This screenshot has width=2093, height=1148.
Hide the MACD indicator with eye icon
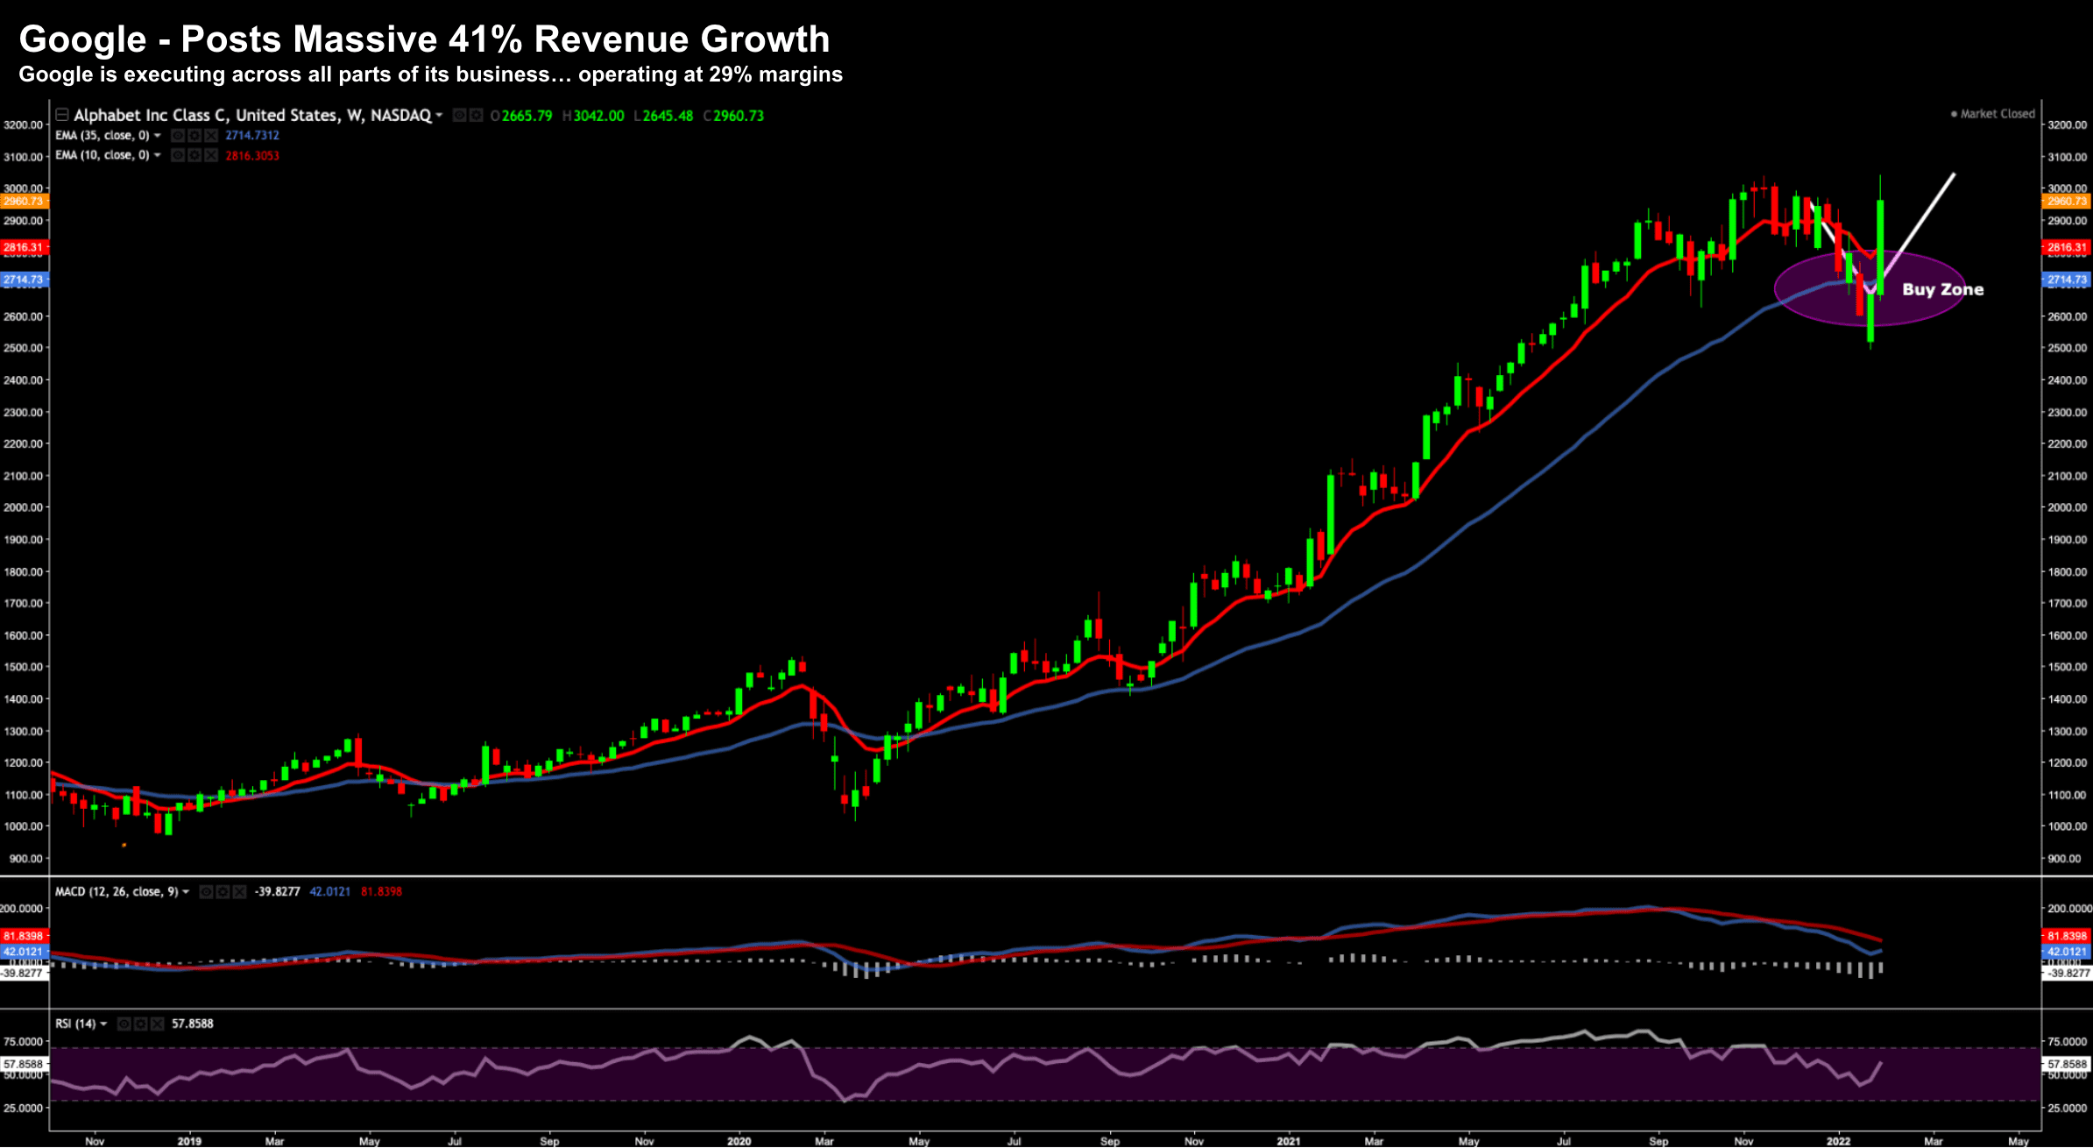[206, 892]
